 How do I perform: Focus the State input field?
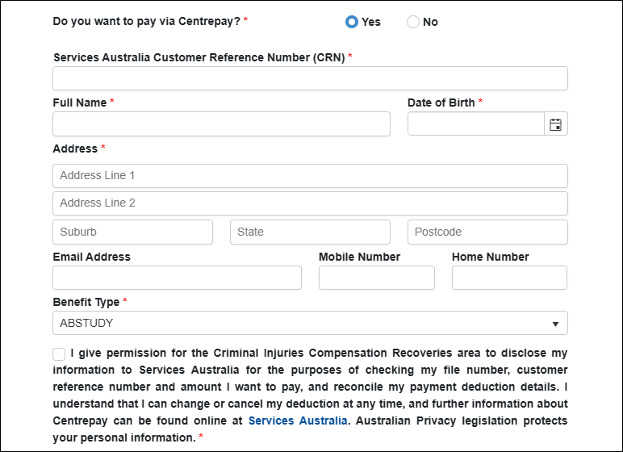tap(310, 232)
